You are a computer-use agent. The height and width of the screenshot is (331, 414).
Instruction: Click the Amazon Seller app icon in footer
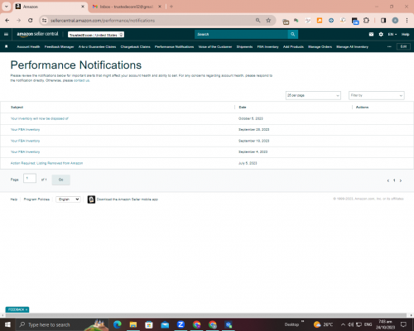click(91, 199)
